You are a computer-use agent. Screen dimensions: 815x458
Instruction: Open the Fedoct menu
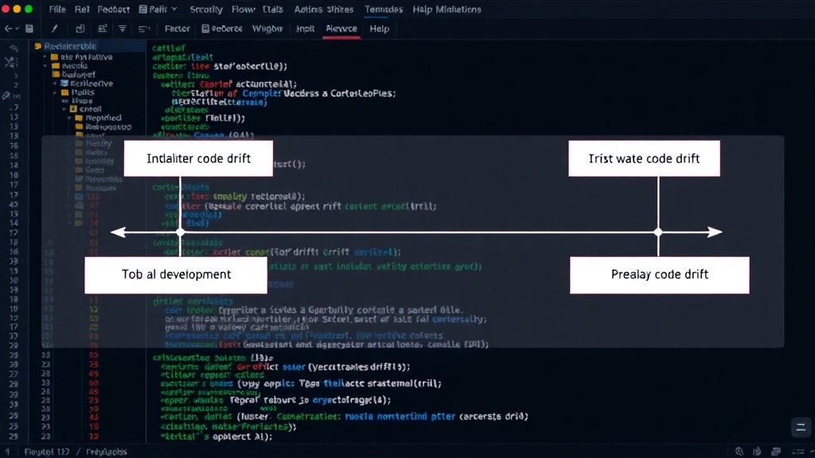(113, 10)
